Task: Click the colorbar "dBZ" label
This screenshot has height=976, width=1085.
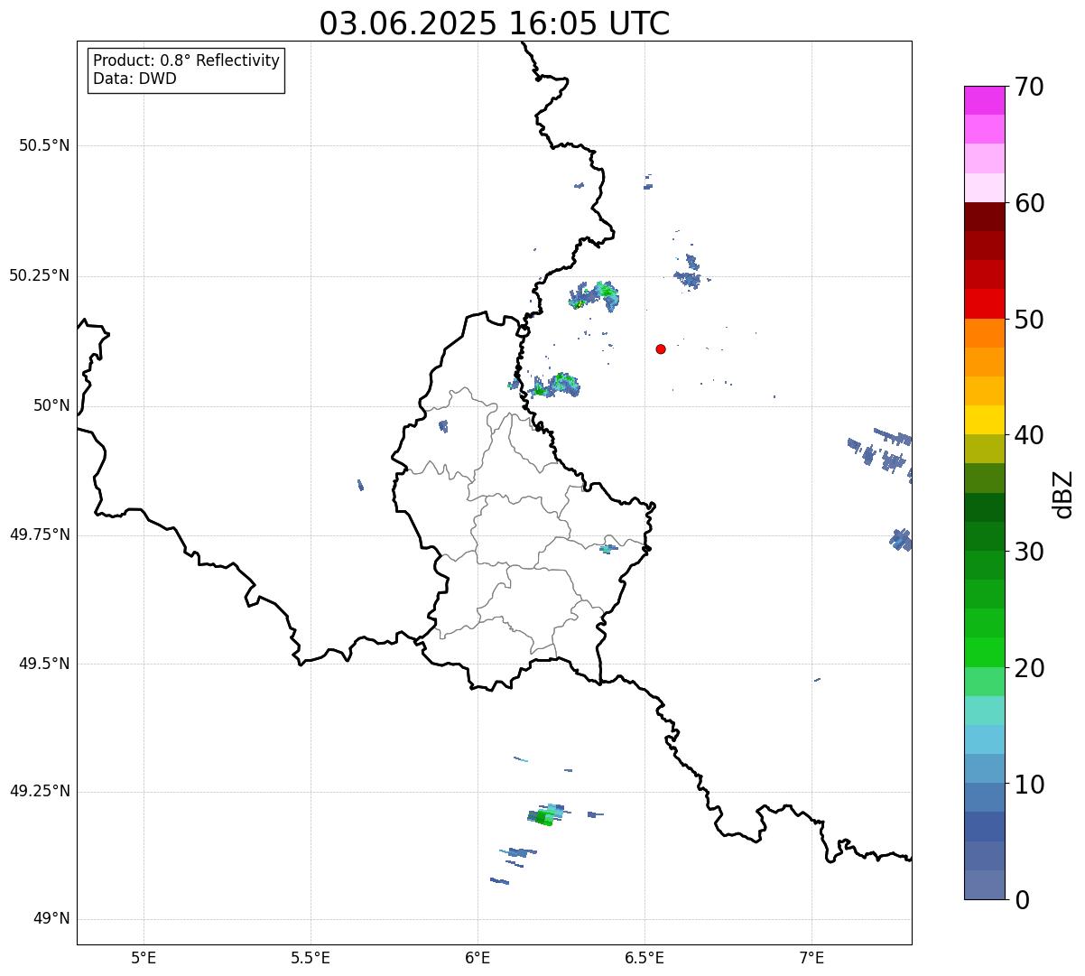Action: click(x=1063, y=494)
